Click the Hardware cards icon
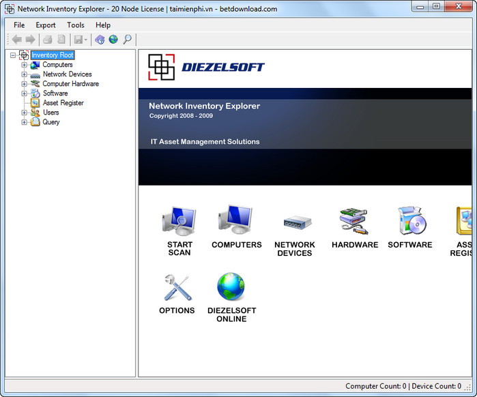The width and height of the screenshot is (477, 397). click(x=353, y=221)
